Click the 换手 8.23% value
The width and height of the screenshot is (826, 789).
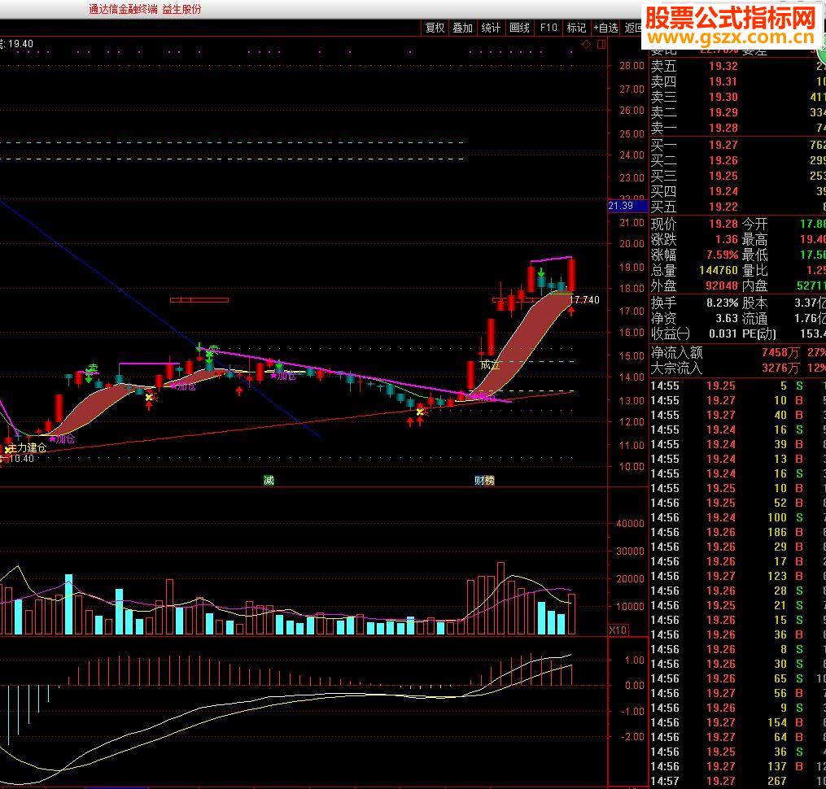[722, 303]
